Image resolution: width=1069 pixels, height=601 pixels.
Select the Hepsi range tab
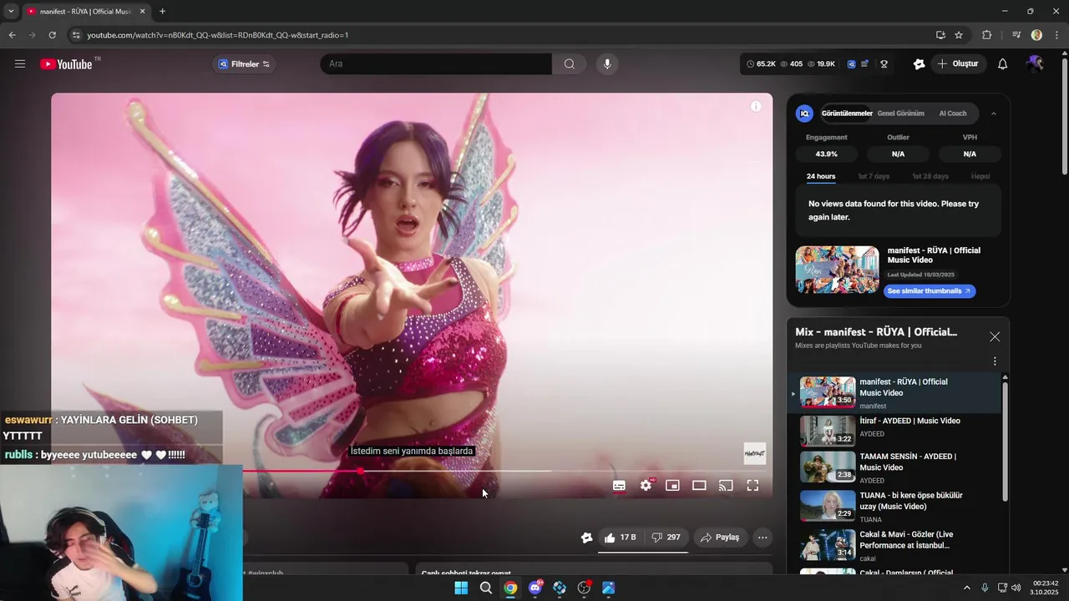tap(980, 176)
